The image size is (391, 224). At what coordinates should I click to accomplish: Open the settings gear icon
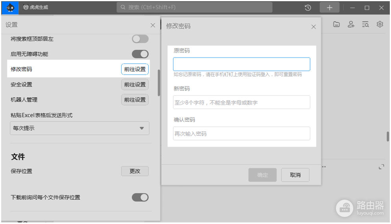pos(380,24)
